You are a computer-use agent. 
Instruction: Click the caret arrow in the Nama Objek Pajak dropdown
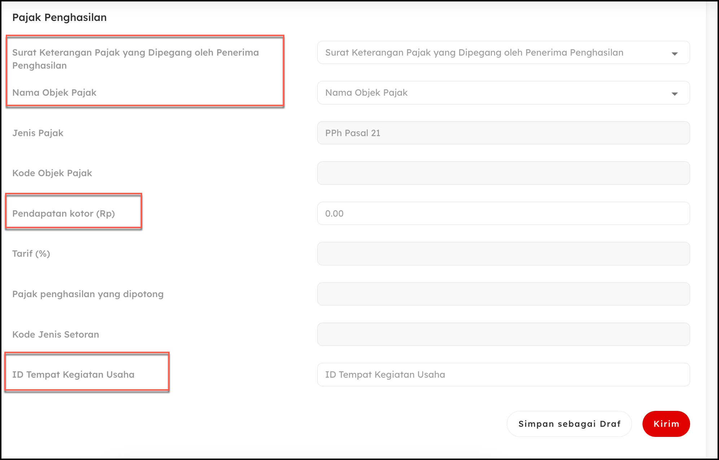pyautogui.click(x=674, y=94)
